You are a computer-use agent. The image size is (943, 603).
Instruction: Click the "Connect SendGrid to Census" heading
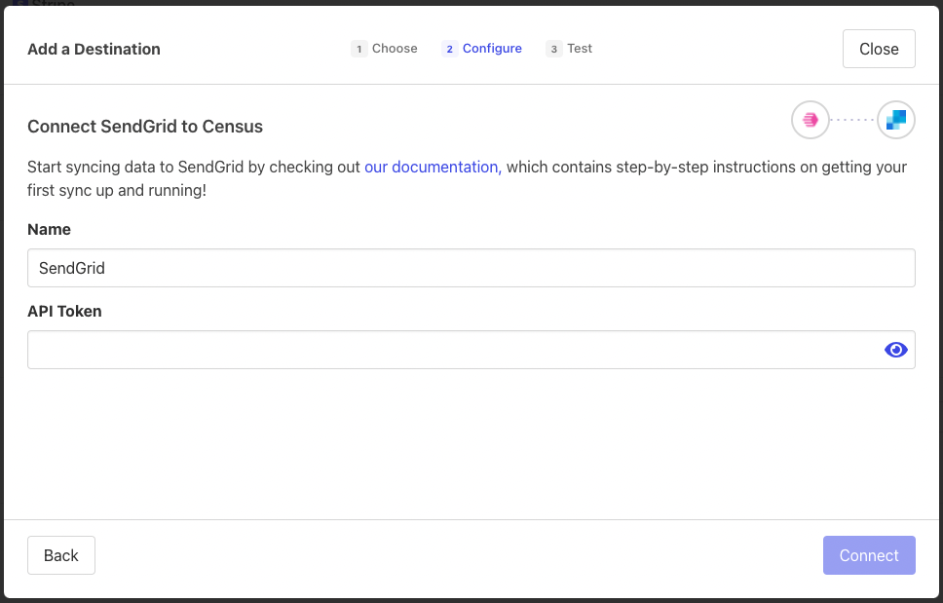pyautogui.click(x=145, y=127)
